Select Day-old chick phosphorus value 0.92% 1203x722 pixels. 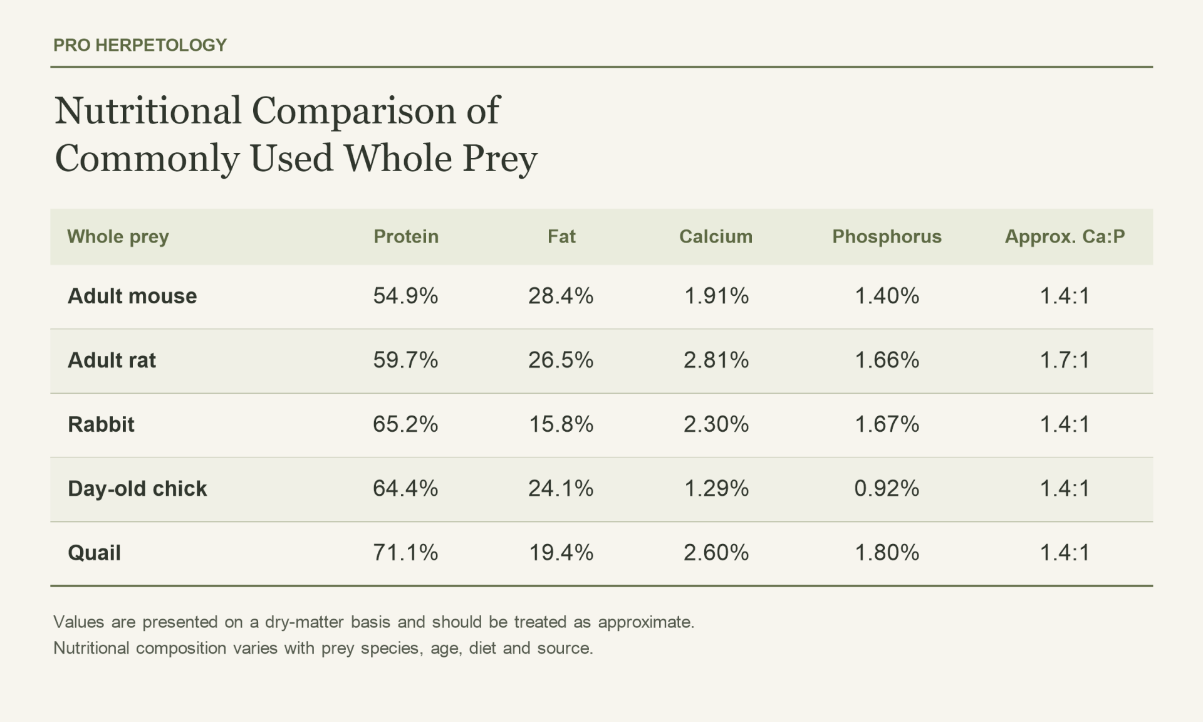click(887, 489)
